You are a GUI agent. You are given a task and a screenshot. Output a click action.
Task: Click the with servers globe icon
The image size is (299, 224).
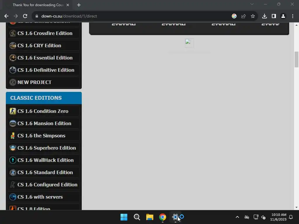[13, 197]
